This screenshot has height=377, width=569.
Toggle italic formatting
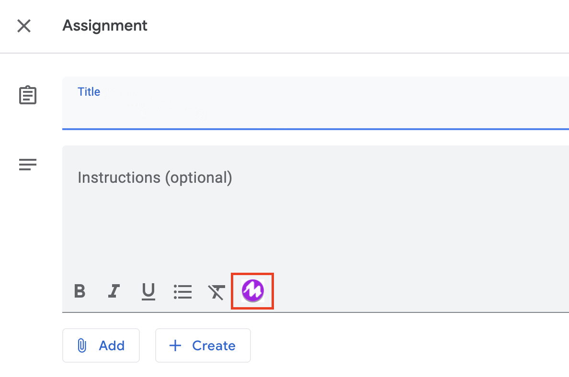114,291
